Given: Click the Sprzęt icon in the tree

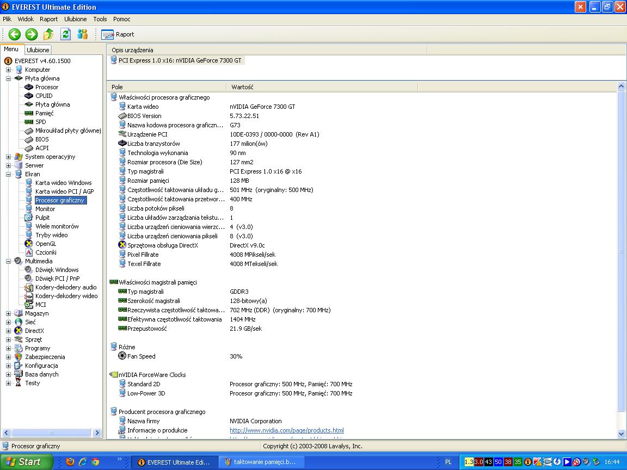Looking at the screenshot, I should click(19, 339).
